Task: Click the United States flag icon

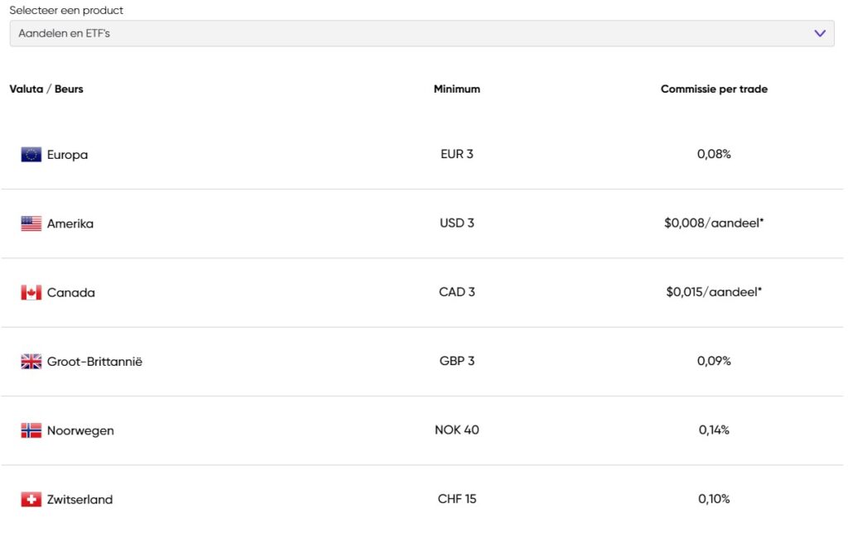Action: click(31, 223)
